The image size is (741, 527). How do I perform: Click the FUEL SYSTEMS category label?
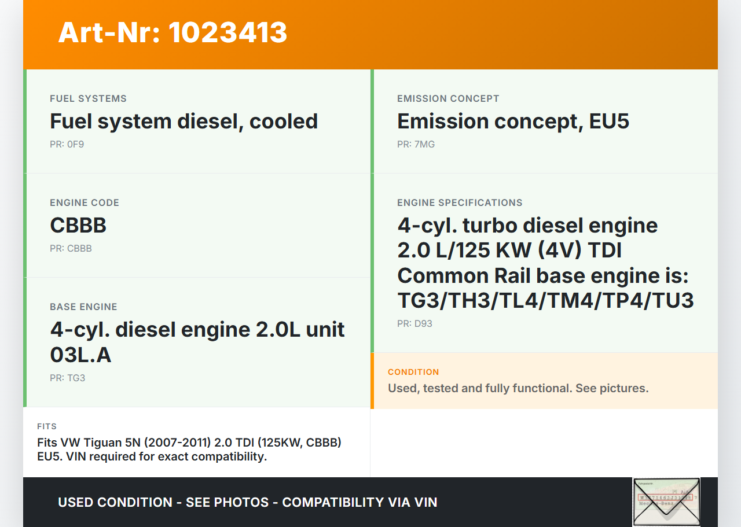[88, 99]
